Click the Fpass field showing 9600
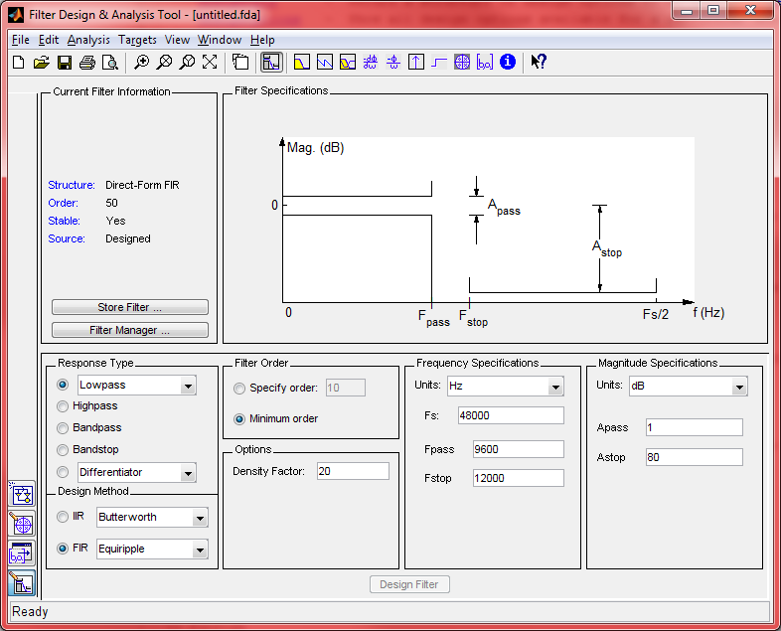Viewport: 781px width, 631px height. point(518,449)
